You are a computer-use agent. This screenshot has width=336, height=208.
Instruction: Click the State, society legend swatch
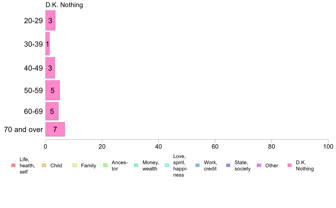(x=228, y=165)
